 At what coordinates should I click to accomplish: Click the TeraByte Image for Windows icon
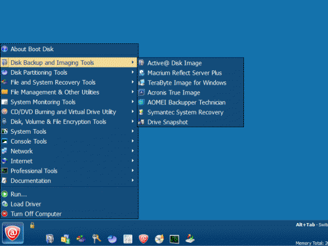click(x=142, y=83)
